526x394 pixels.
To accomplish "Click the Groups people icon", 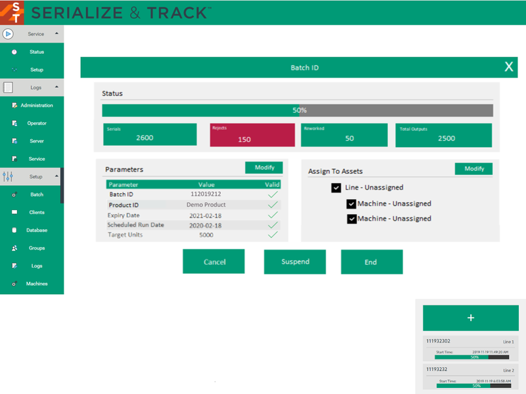I will pyautogui.click(x=14, y=248).
